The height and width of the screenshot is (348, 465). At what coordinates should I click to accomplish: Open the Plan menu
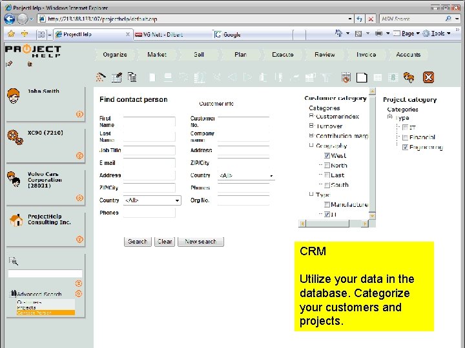click(x=240, y=54)
